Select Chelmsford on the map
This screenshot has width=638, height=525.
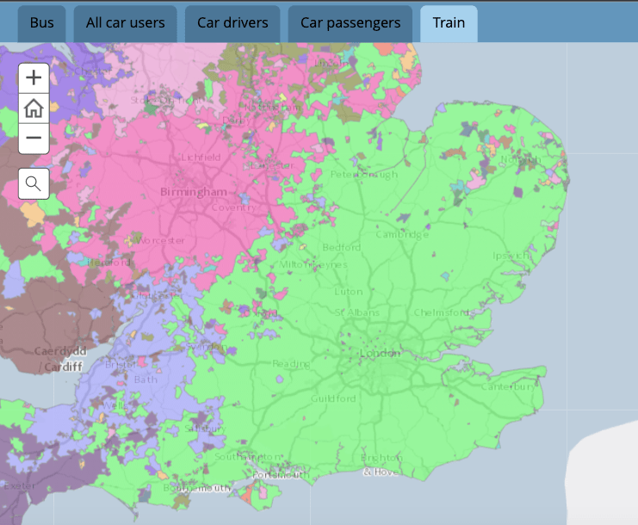click(443, 312)
